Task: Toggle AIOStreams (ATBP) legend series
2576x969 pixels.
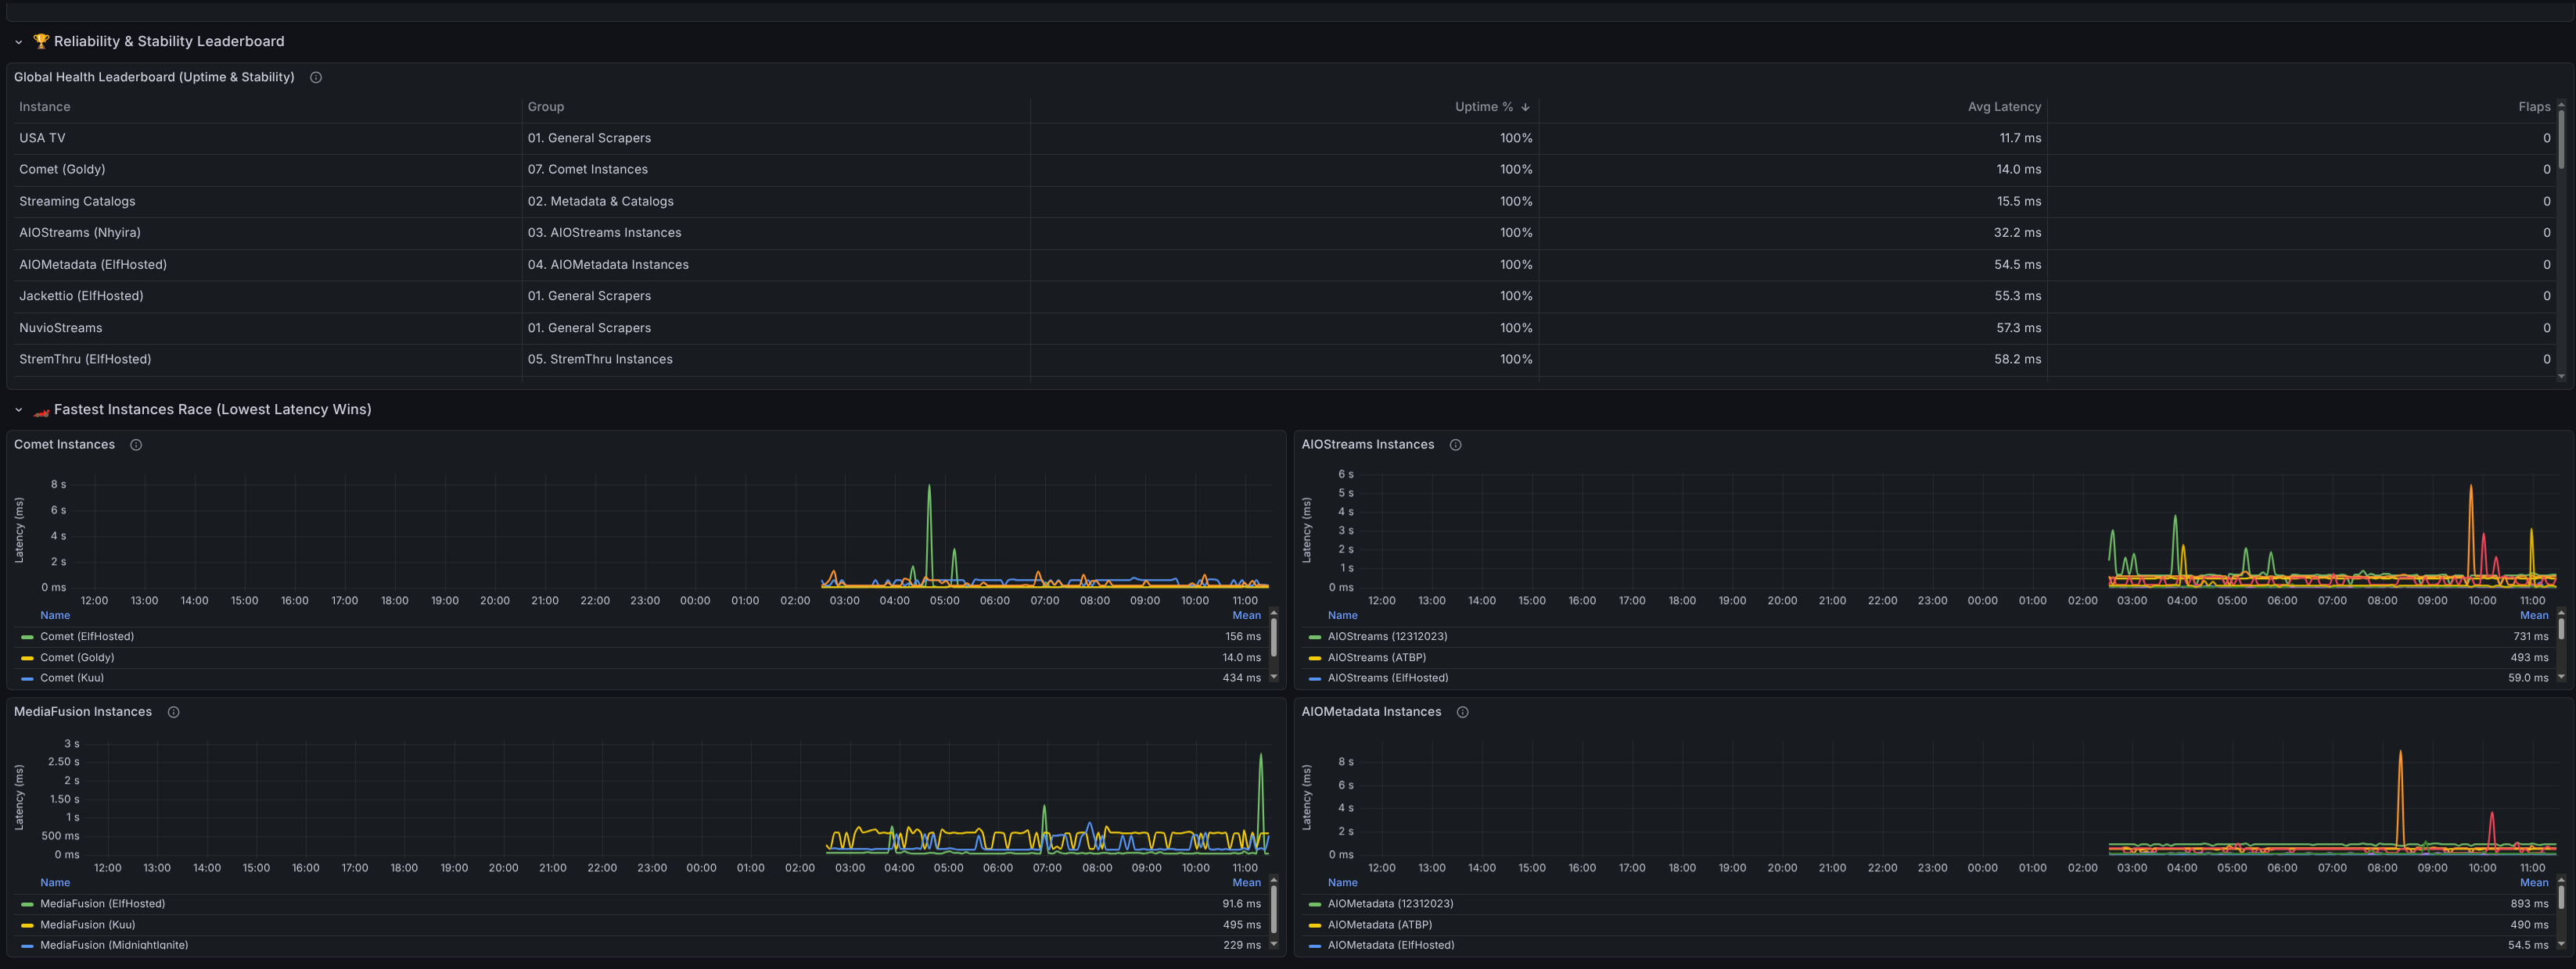Action: 1377,657
